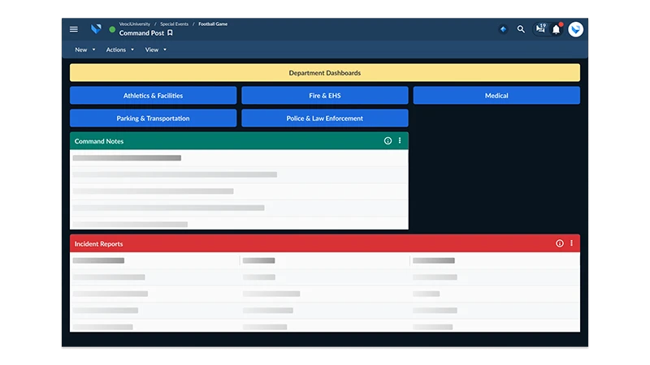Viewport: 650px width, 365px height.
Task: Open the Actions dropdown menu
Action: pos(119,49)
